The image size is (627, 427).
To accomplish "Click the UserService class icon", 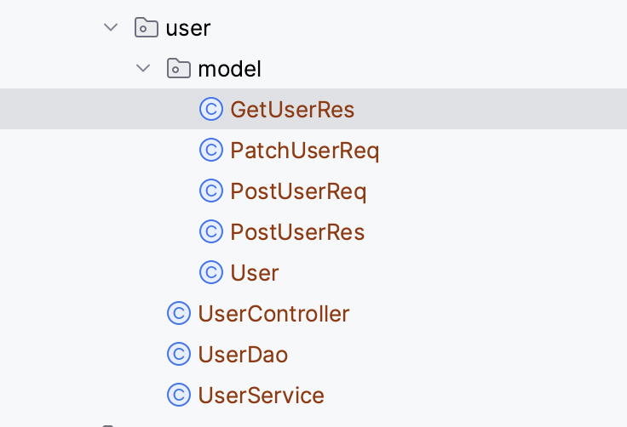I will 179,395.
